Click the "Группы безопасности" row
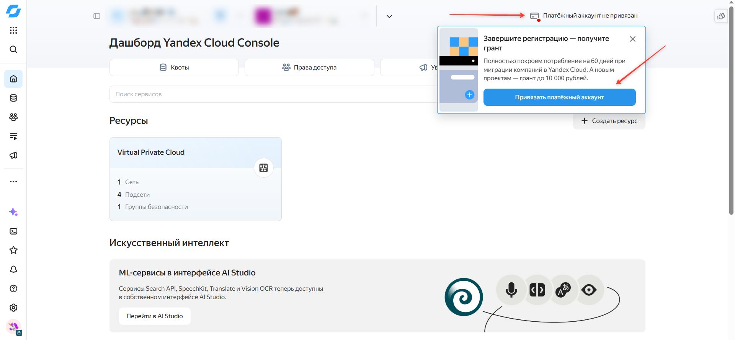The height and width of the screenshot is (340, 735). click(x=153, y=207)
